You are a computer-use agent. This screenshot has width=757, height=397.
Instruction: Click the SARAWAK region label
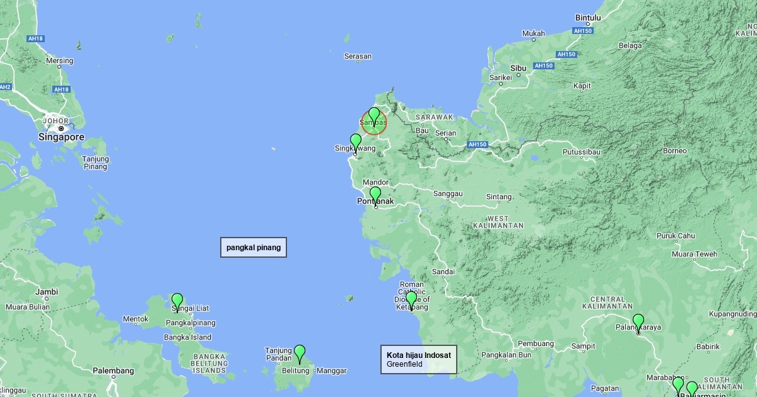[435, 117]
